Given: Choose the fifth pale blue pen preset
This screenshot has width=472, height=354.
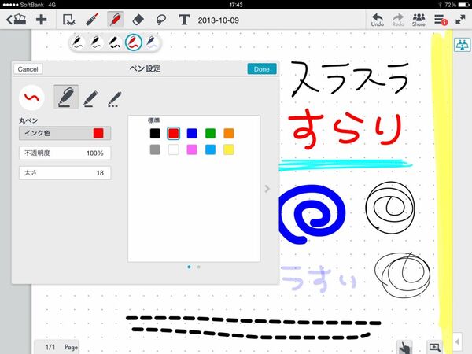Looking at the screenshot, I should pyautogui.click(x=152, y=42).
